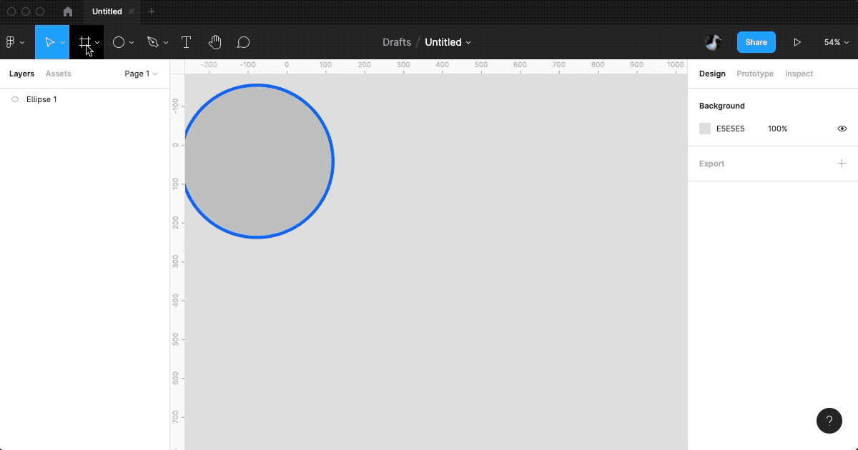858x450 pixels.
Task: Expand the shape tools dropdown arrow
Action: coord(132,43)
